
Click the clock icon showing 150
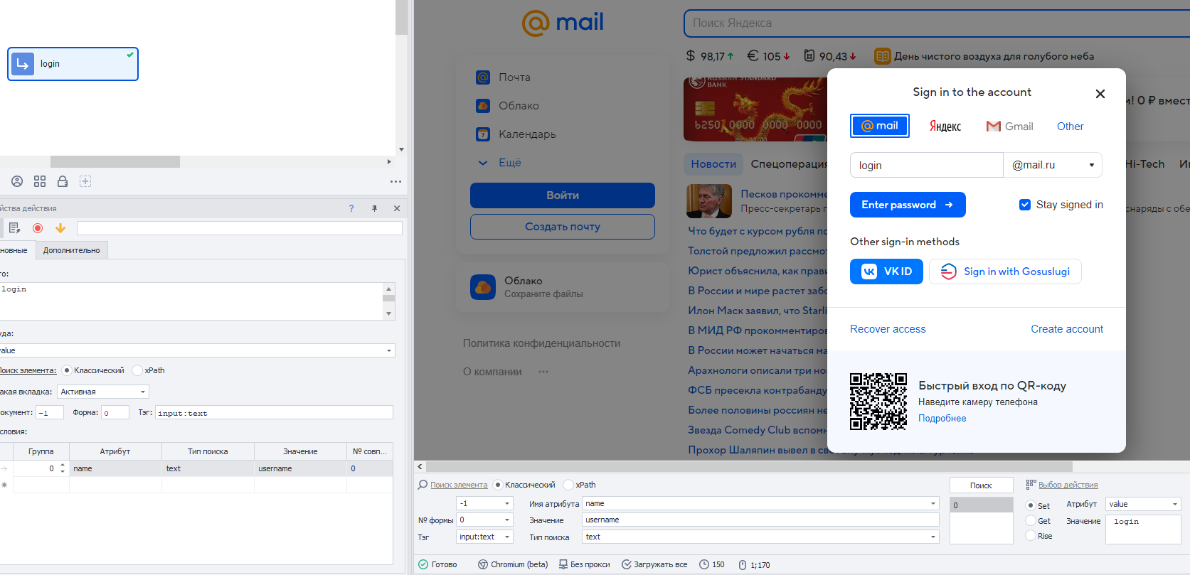click(704, 564)
